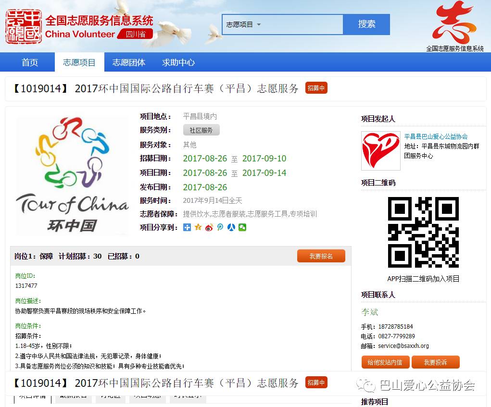Click 平昌县境内 location text
This screenshot has width=491, height=407.
click(x=200, y=117)
